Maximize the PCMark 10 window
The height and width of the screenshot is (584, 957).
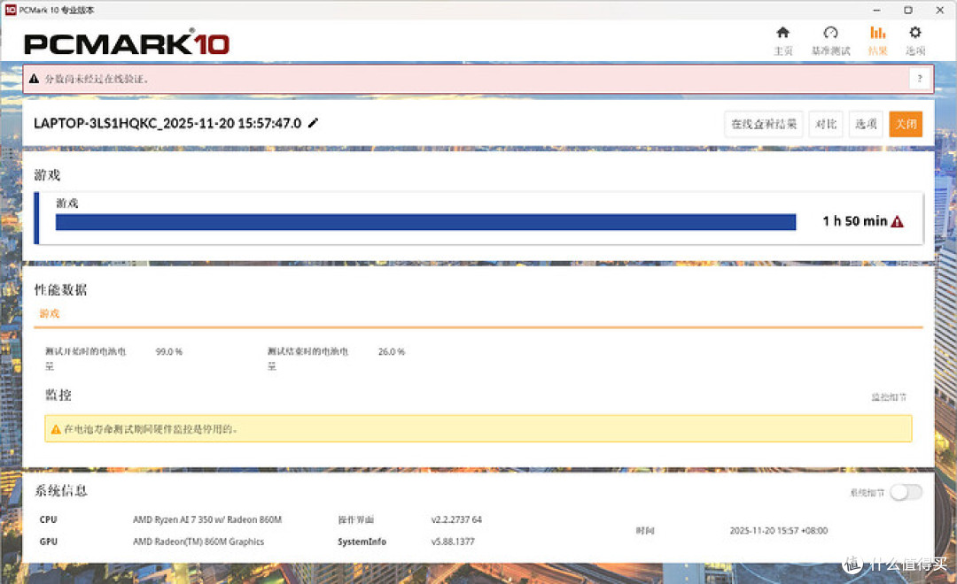click(x=908, y=10)
